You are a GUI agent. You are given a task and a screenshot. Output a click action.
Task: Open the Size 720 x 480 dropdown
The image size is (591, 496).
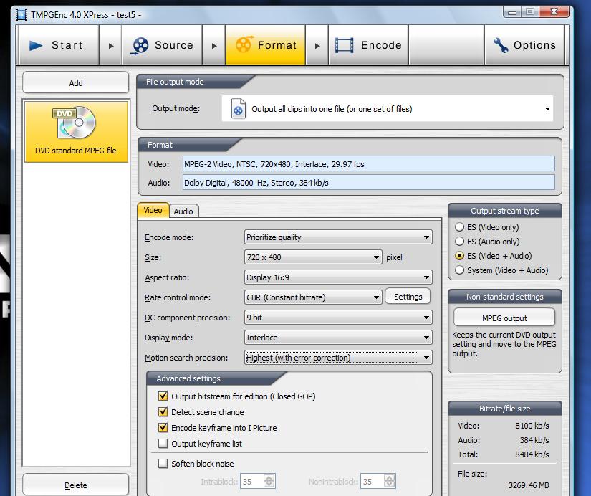pyautogui.click(x=313, y=257)
